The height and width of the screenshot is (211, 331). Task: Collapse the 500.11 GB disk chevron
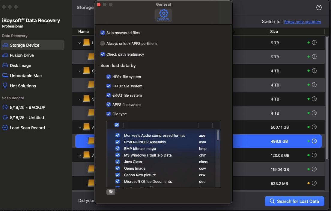79,127
